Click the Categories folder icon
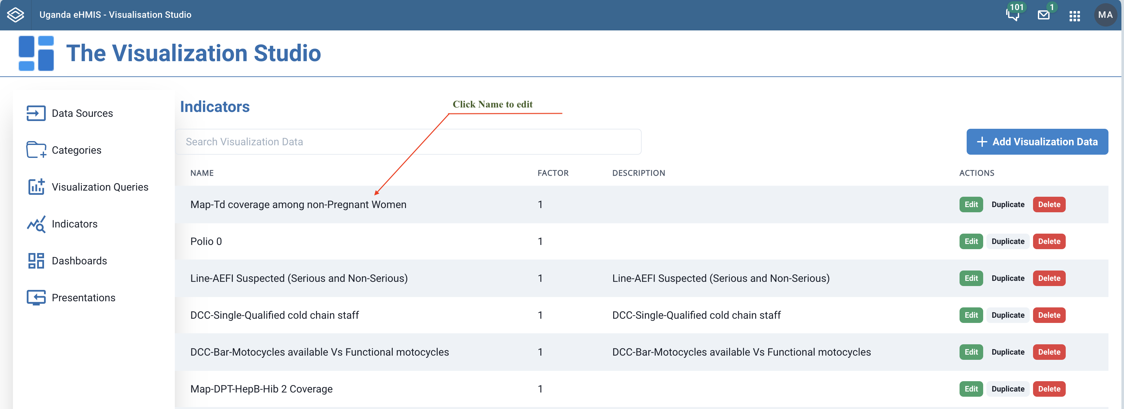The image size is (1124, 409). pyautogui.click(x=36, y=150)
